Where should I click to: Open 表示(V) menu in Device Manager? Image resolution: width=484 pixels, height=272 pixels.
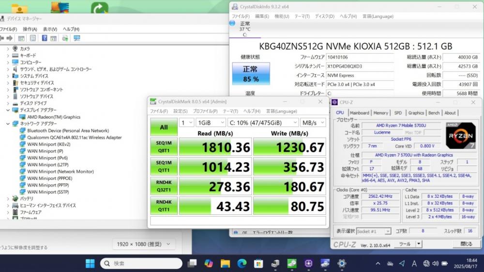point(50,29)
